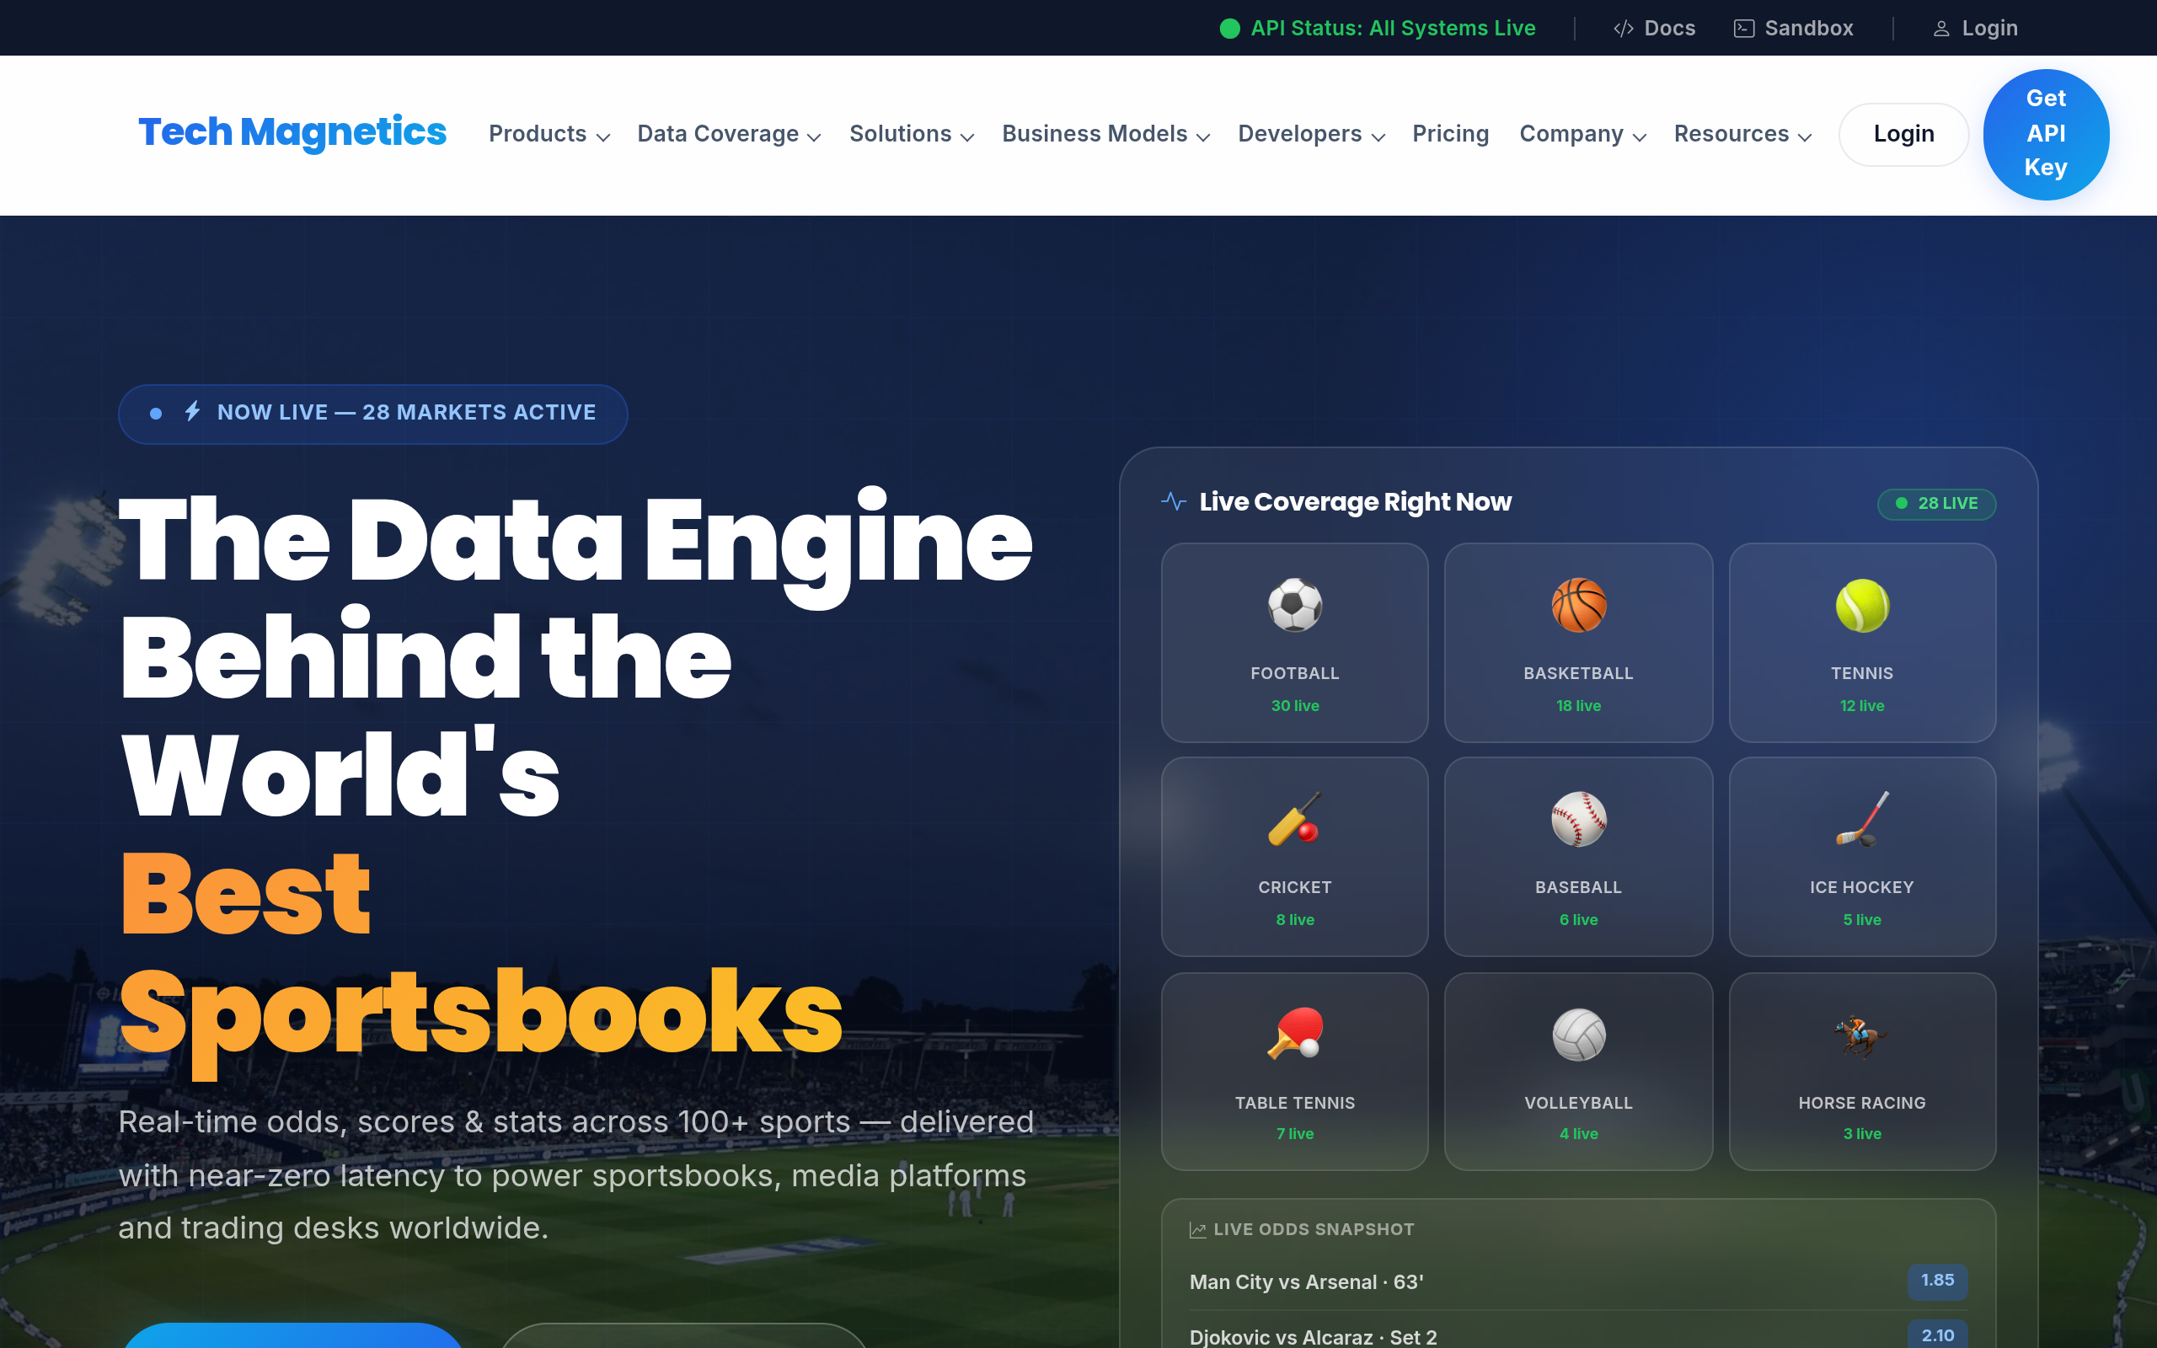Viewport: 2157px width, 1348px height.
Task: Click Djokovic vs Alcaraz match row
Action: pyautogui.click(x=1577, y=1334)
